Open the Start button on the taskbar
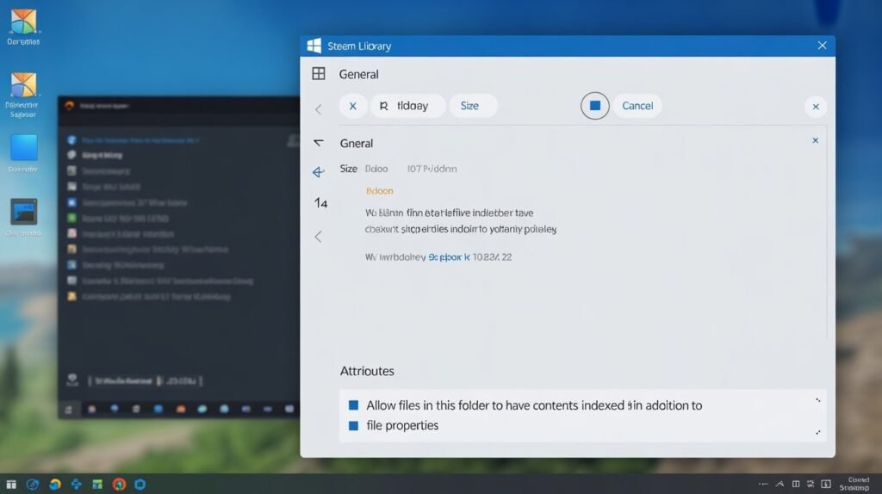Viewport: 882px width, 494px height. coord(11,484)
